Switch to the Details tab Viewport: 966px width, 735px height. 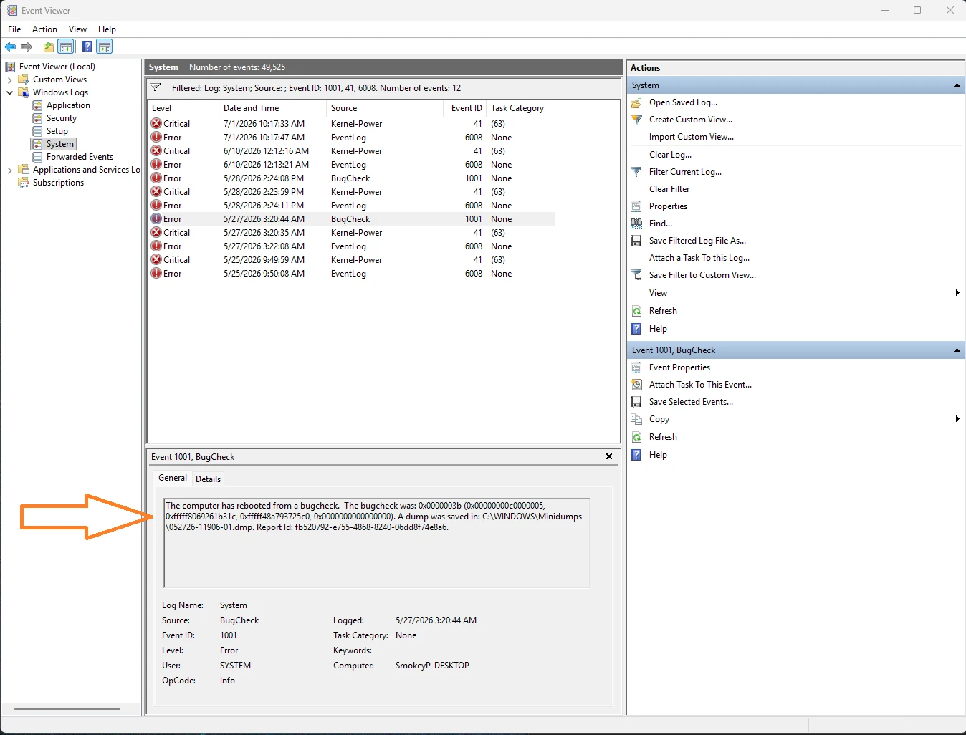coord(208,479)
